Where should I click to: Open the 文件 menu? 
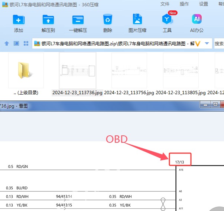pyautogui.click(x=165, y=4)
